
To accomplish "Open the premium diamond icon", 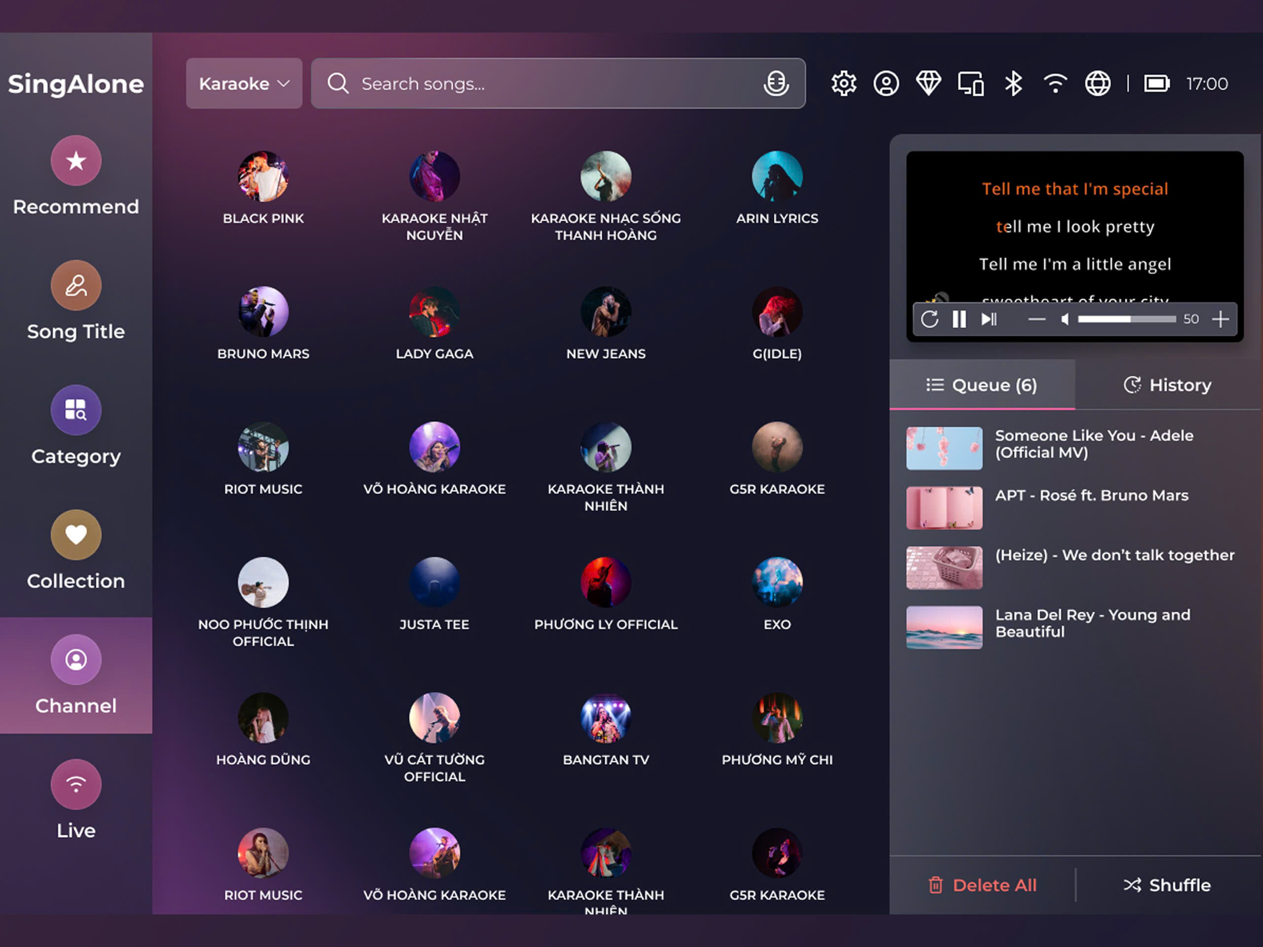I will (x=929, y=84).
